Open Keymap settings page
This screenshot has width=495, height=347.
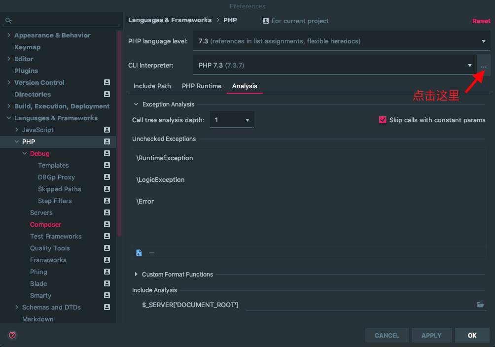28,47
